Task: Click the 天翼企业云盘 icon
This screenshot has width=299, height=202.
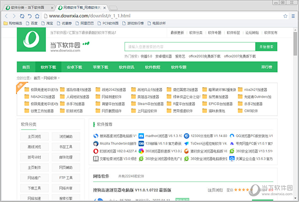Action: click(232, 159)
